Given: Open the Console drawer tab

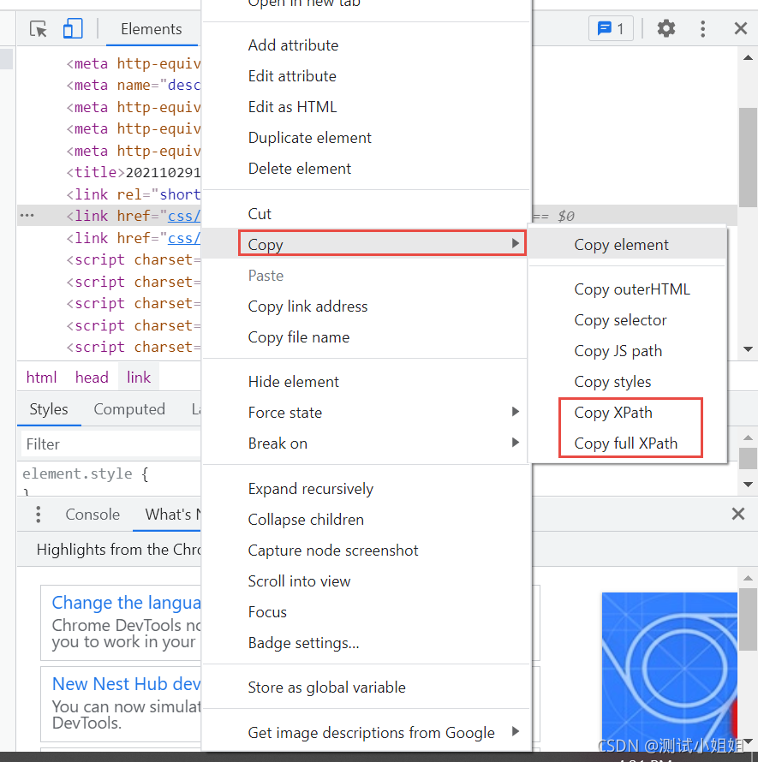Looking at the screenshot, I should [x=93, y=515].
